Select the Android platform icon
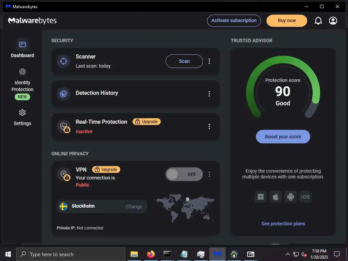348x261 pixels. 290,197
